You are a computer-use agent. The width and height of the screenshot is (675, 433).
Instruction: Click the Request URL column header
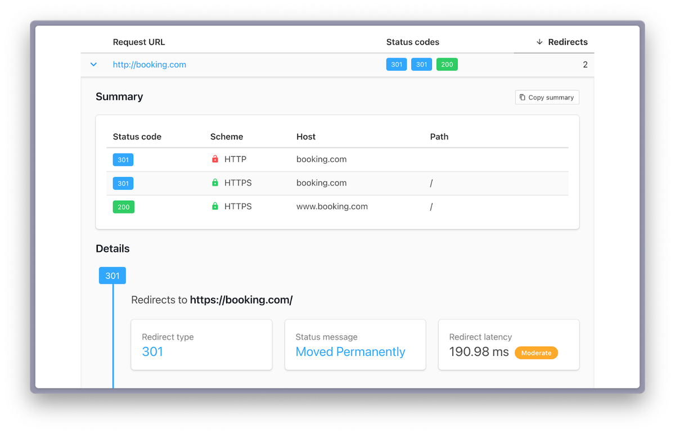click(x=139, y=42)
